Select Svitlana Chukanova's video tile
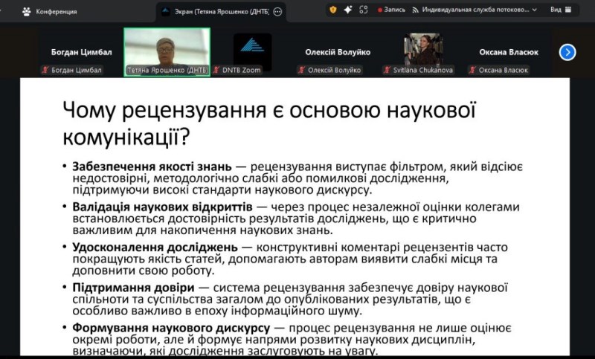Image resolution: width=595 pixels, height=359 pixels. (x=422, y=50)
